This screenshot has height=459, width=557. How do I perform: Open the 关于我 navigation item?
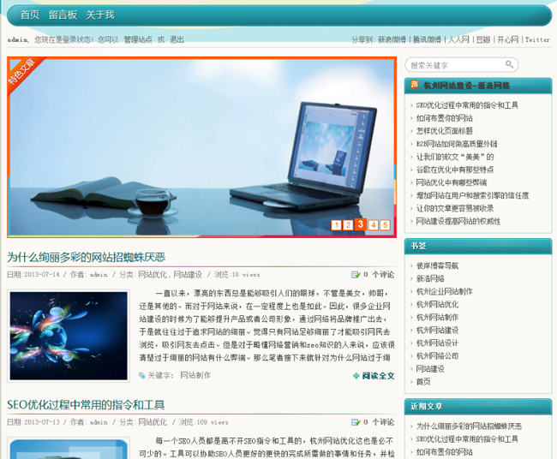100,15
